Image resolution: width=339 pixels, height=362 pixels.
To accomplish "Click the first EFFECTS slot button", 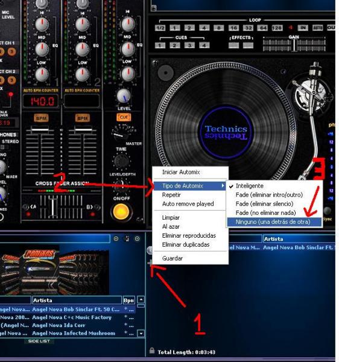I will tap(233, 45).
